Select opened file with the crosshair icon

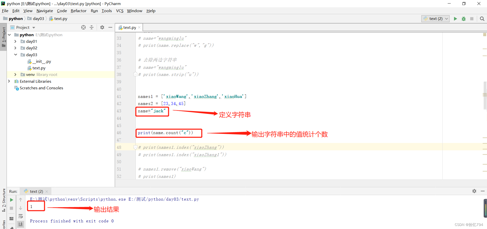coord(83,27)
